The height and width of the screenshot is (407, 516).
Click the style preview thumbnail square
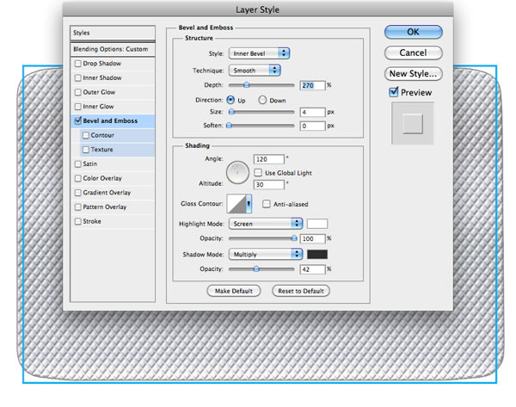[x=413, y=124]
